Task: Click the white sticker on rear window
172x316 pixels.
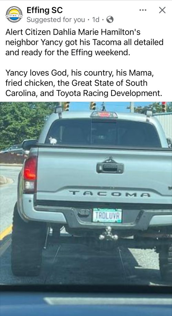Action: [53, 141]
